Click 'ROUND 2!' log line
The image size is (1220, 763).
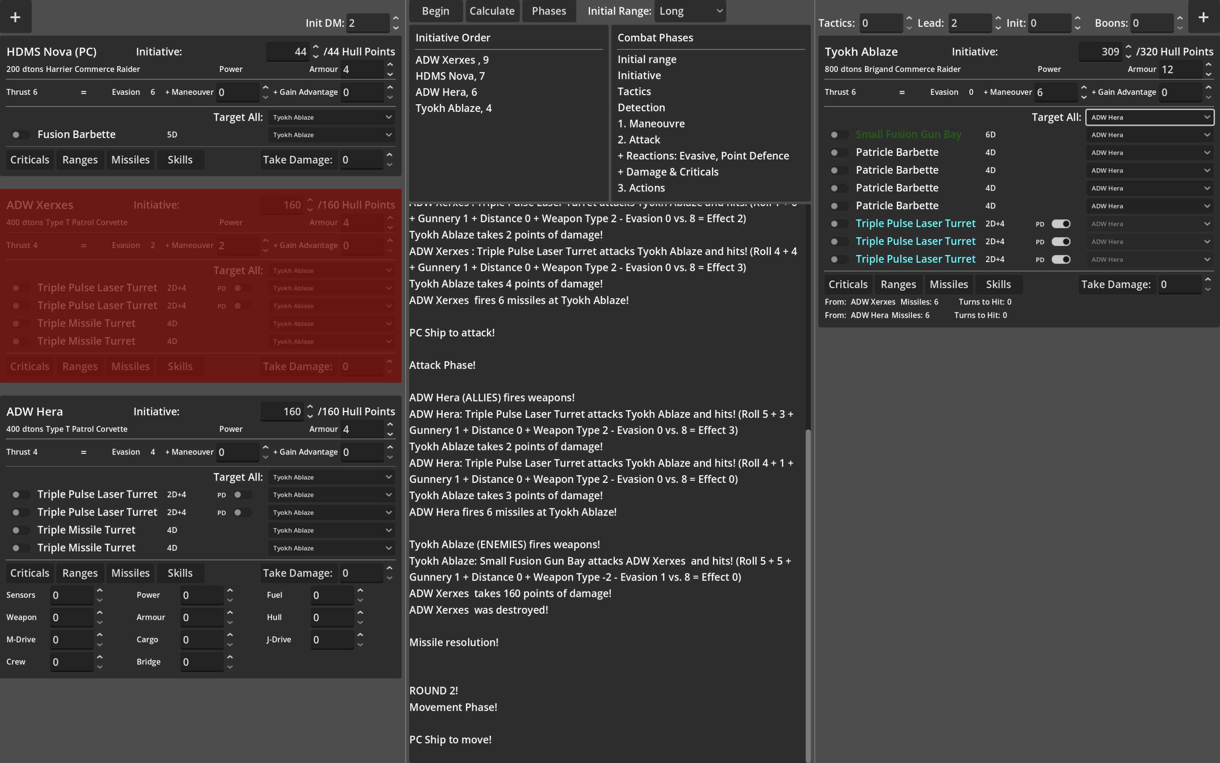434,691
